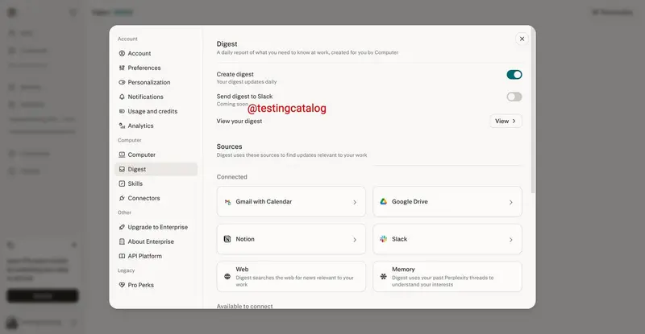Click the Gmail icon
The width and height of the screenshot is (645, 334).
coord(227,202)
